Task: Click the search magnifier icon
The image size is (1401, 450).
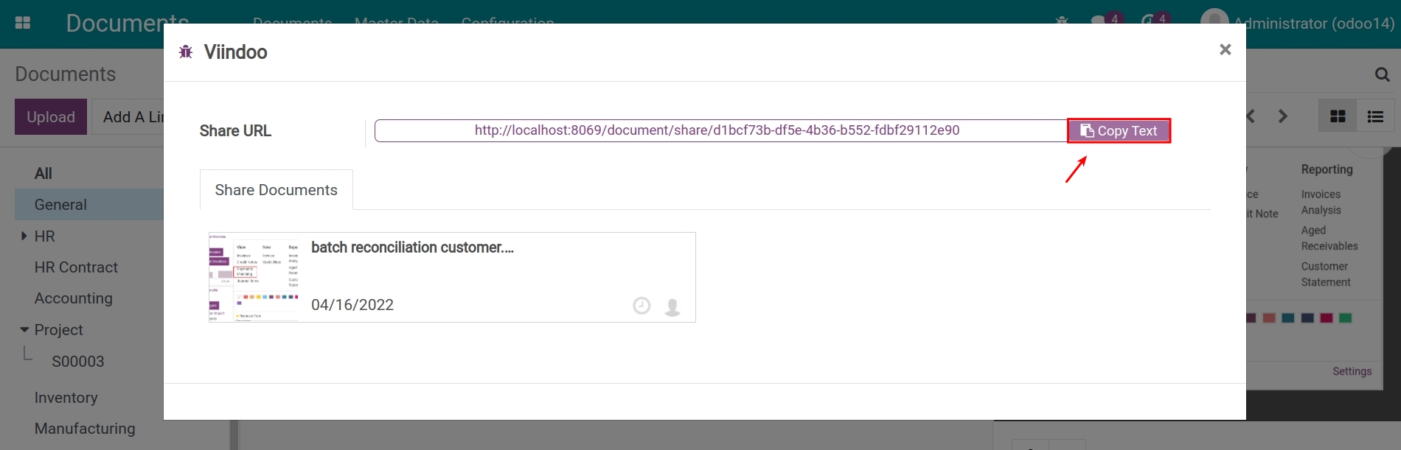Action: [1383, 74]
